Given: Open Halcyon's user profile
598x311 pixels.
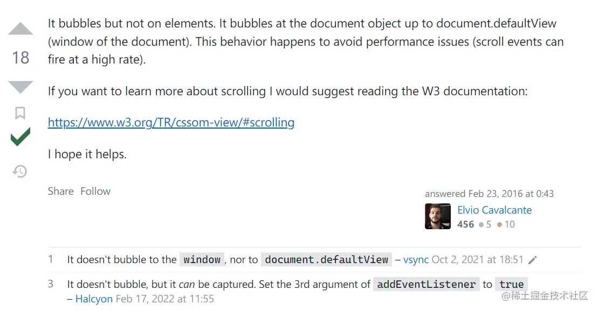Looking at the screenshot, I should pos(94,299).
